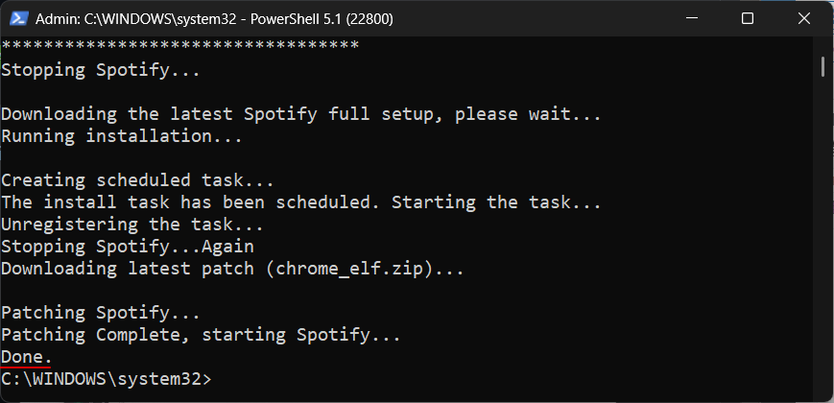The image size is (834, 403).
Task: Click the "The install task has been scheduled" line
Action: 300,202
